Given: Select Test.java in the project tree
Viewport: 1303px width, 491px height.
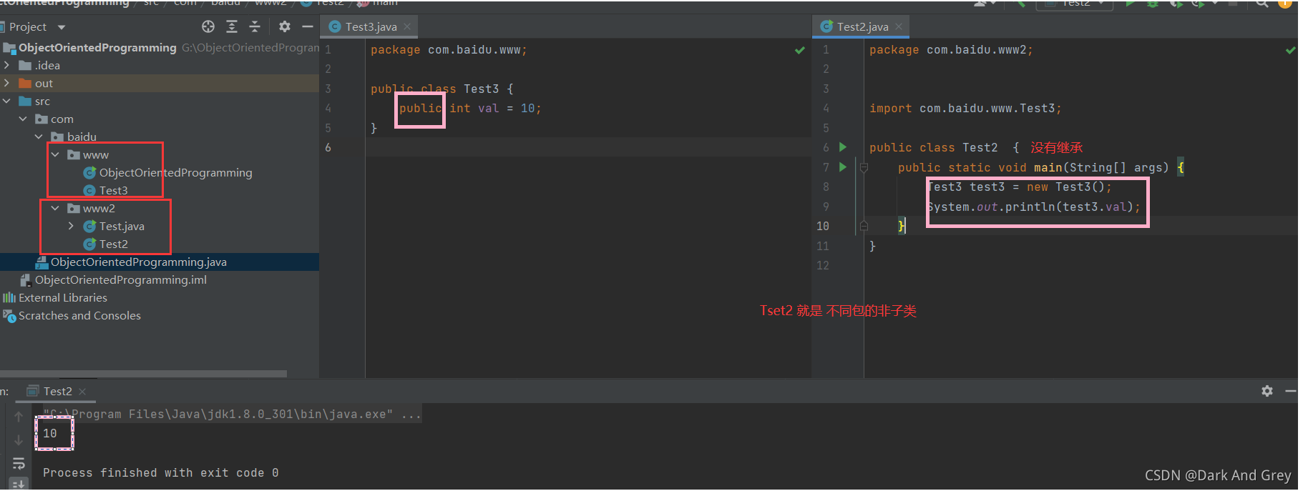Looking at the screenshot, I should click(122, 226).
